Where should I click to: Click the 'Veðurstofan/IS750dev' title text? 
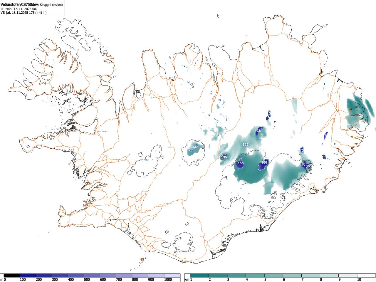[x=20, y=5]
